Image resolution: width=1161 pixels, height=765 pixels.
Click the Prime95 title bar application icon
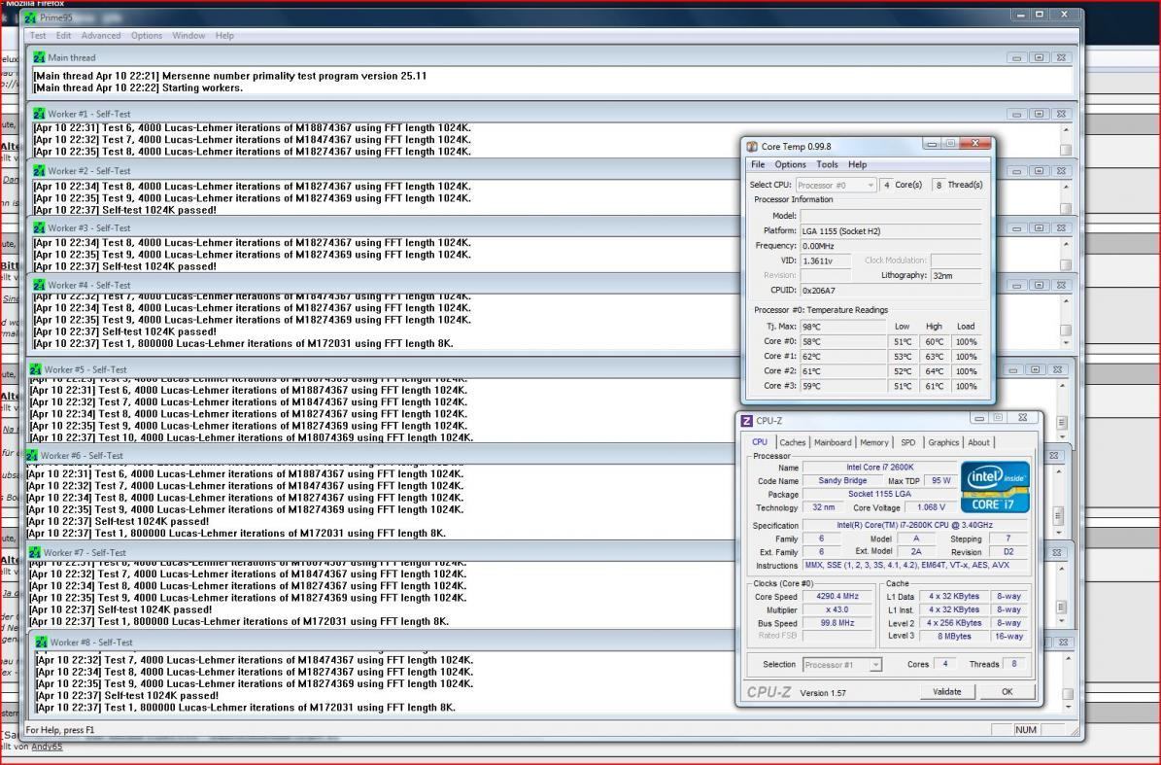pyautogui.click(x=30, y=17)
